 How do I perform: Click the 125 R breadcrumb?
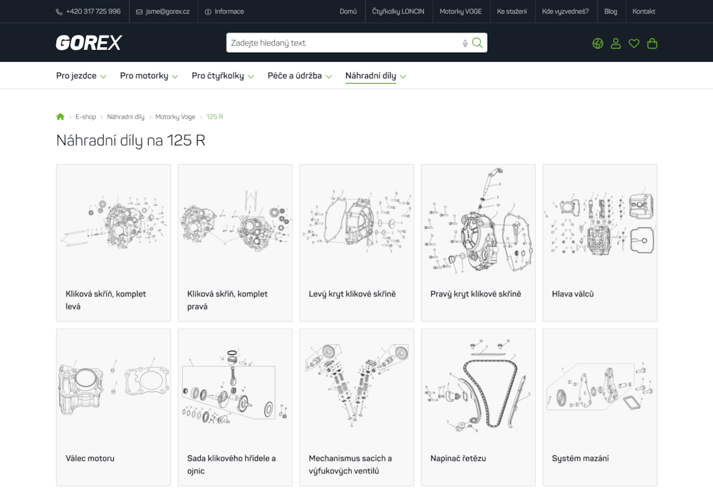[215, 117]
